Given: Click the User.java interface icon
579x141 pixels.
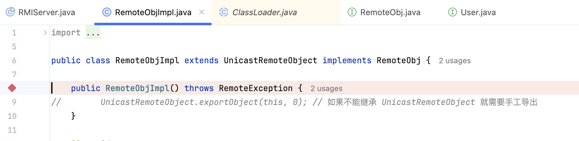Looking at the screenshot, I should click(453, 12).
